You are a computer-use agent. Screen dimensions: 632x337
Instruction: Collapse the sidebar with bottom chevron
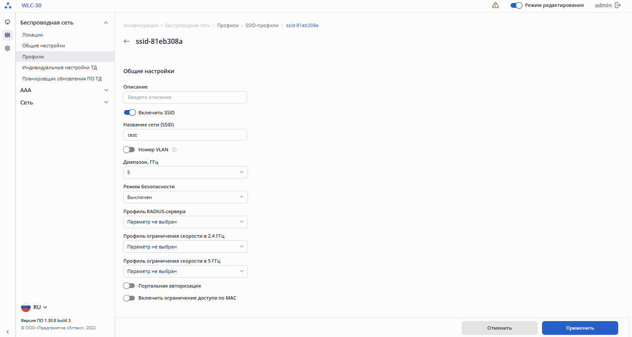[x=7, y=331]
